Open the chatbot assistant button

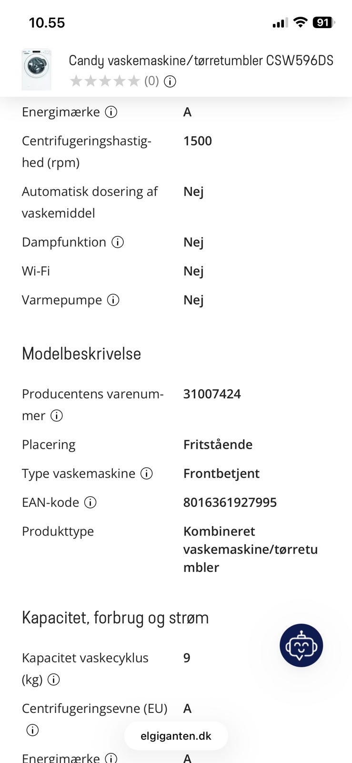click(302, 645)
